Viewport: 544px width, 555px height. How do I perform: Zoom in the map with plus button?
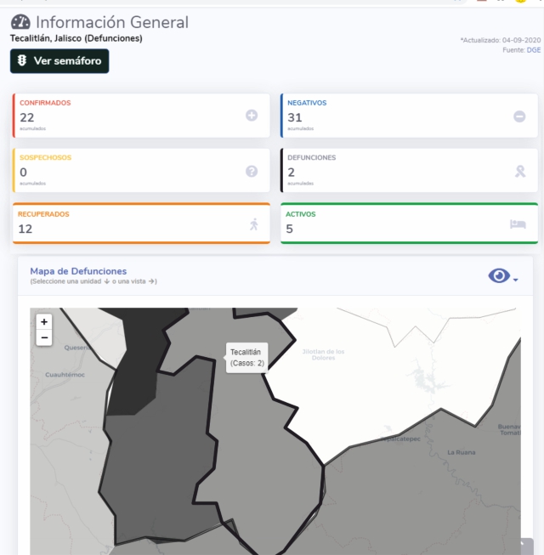44,322
